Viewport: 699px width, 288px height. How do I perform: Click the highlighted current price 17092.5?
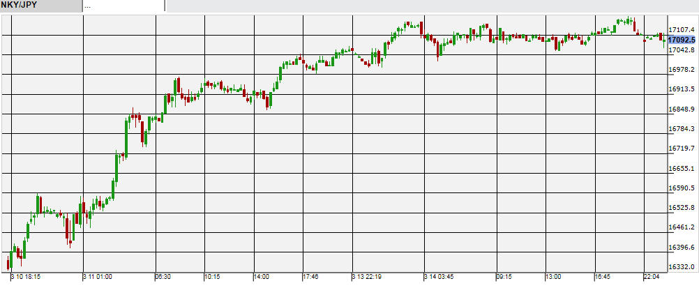[x=682, y=40]
